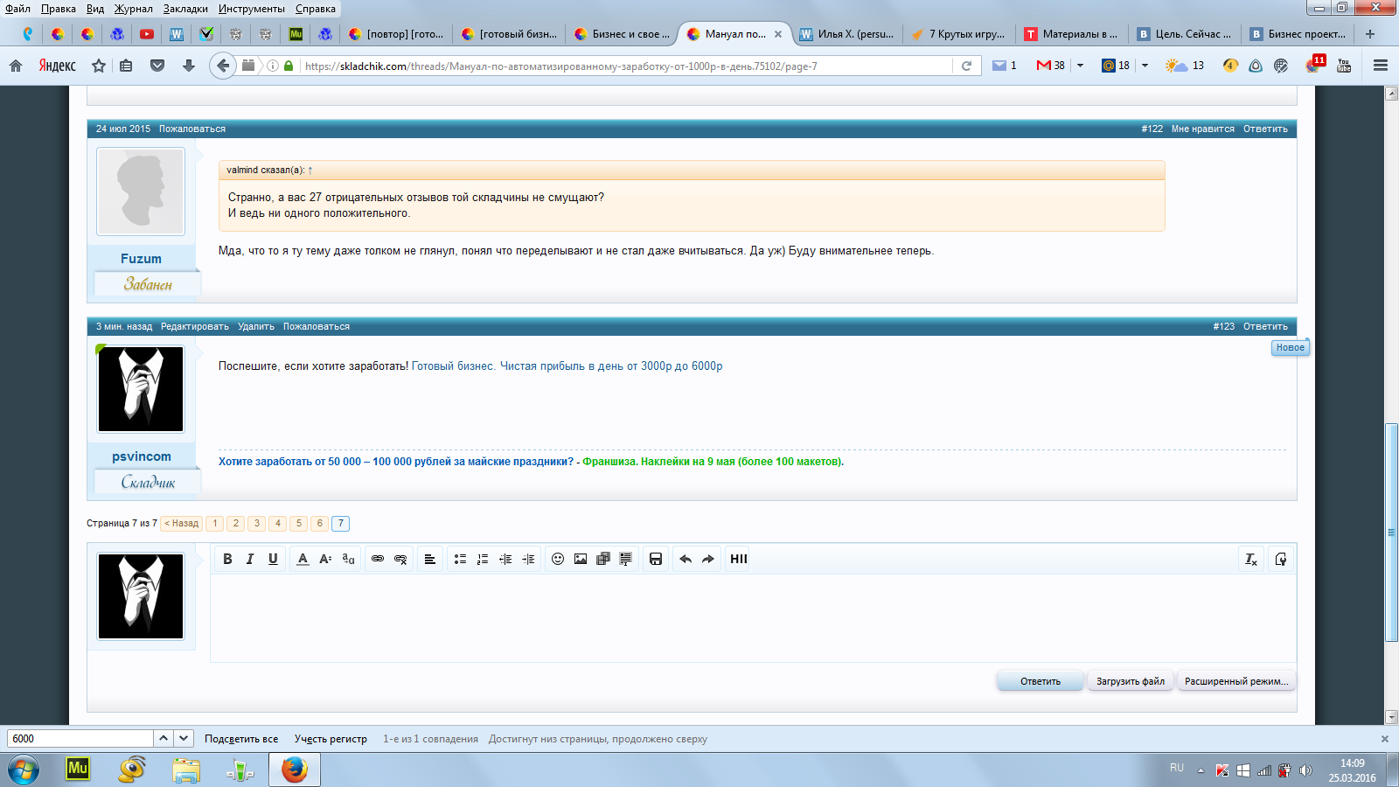Reload the current page
The height and width of the screenshot is (787, 1399).
pos(966,66)
